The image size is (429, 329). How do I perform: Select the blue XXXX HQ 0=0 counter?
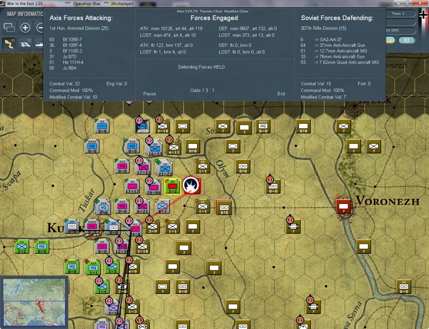point(92,146)
